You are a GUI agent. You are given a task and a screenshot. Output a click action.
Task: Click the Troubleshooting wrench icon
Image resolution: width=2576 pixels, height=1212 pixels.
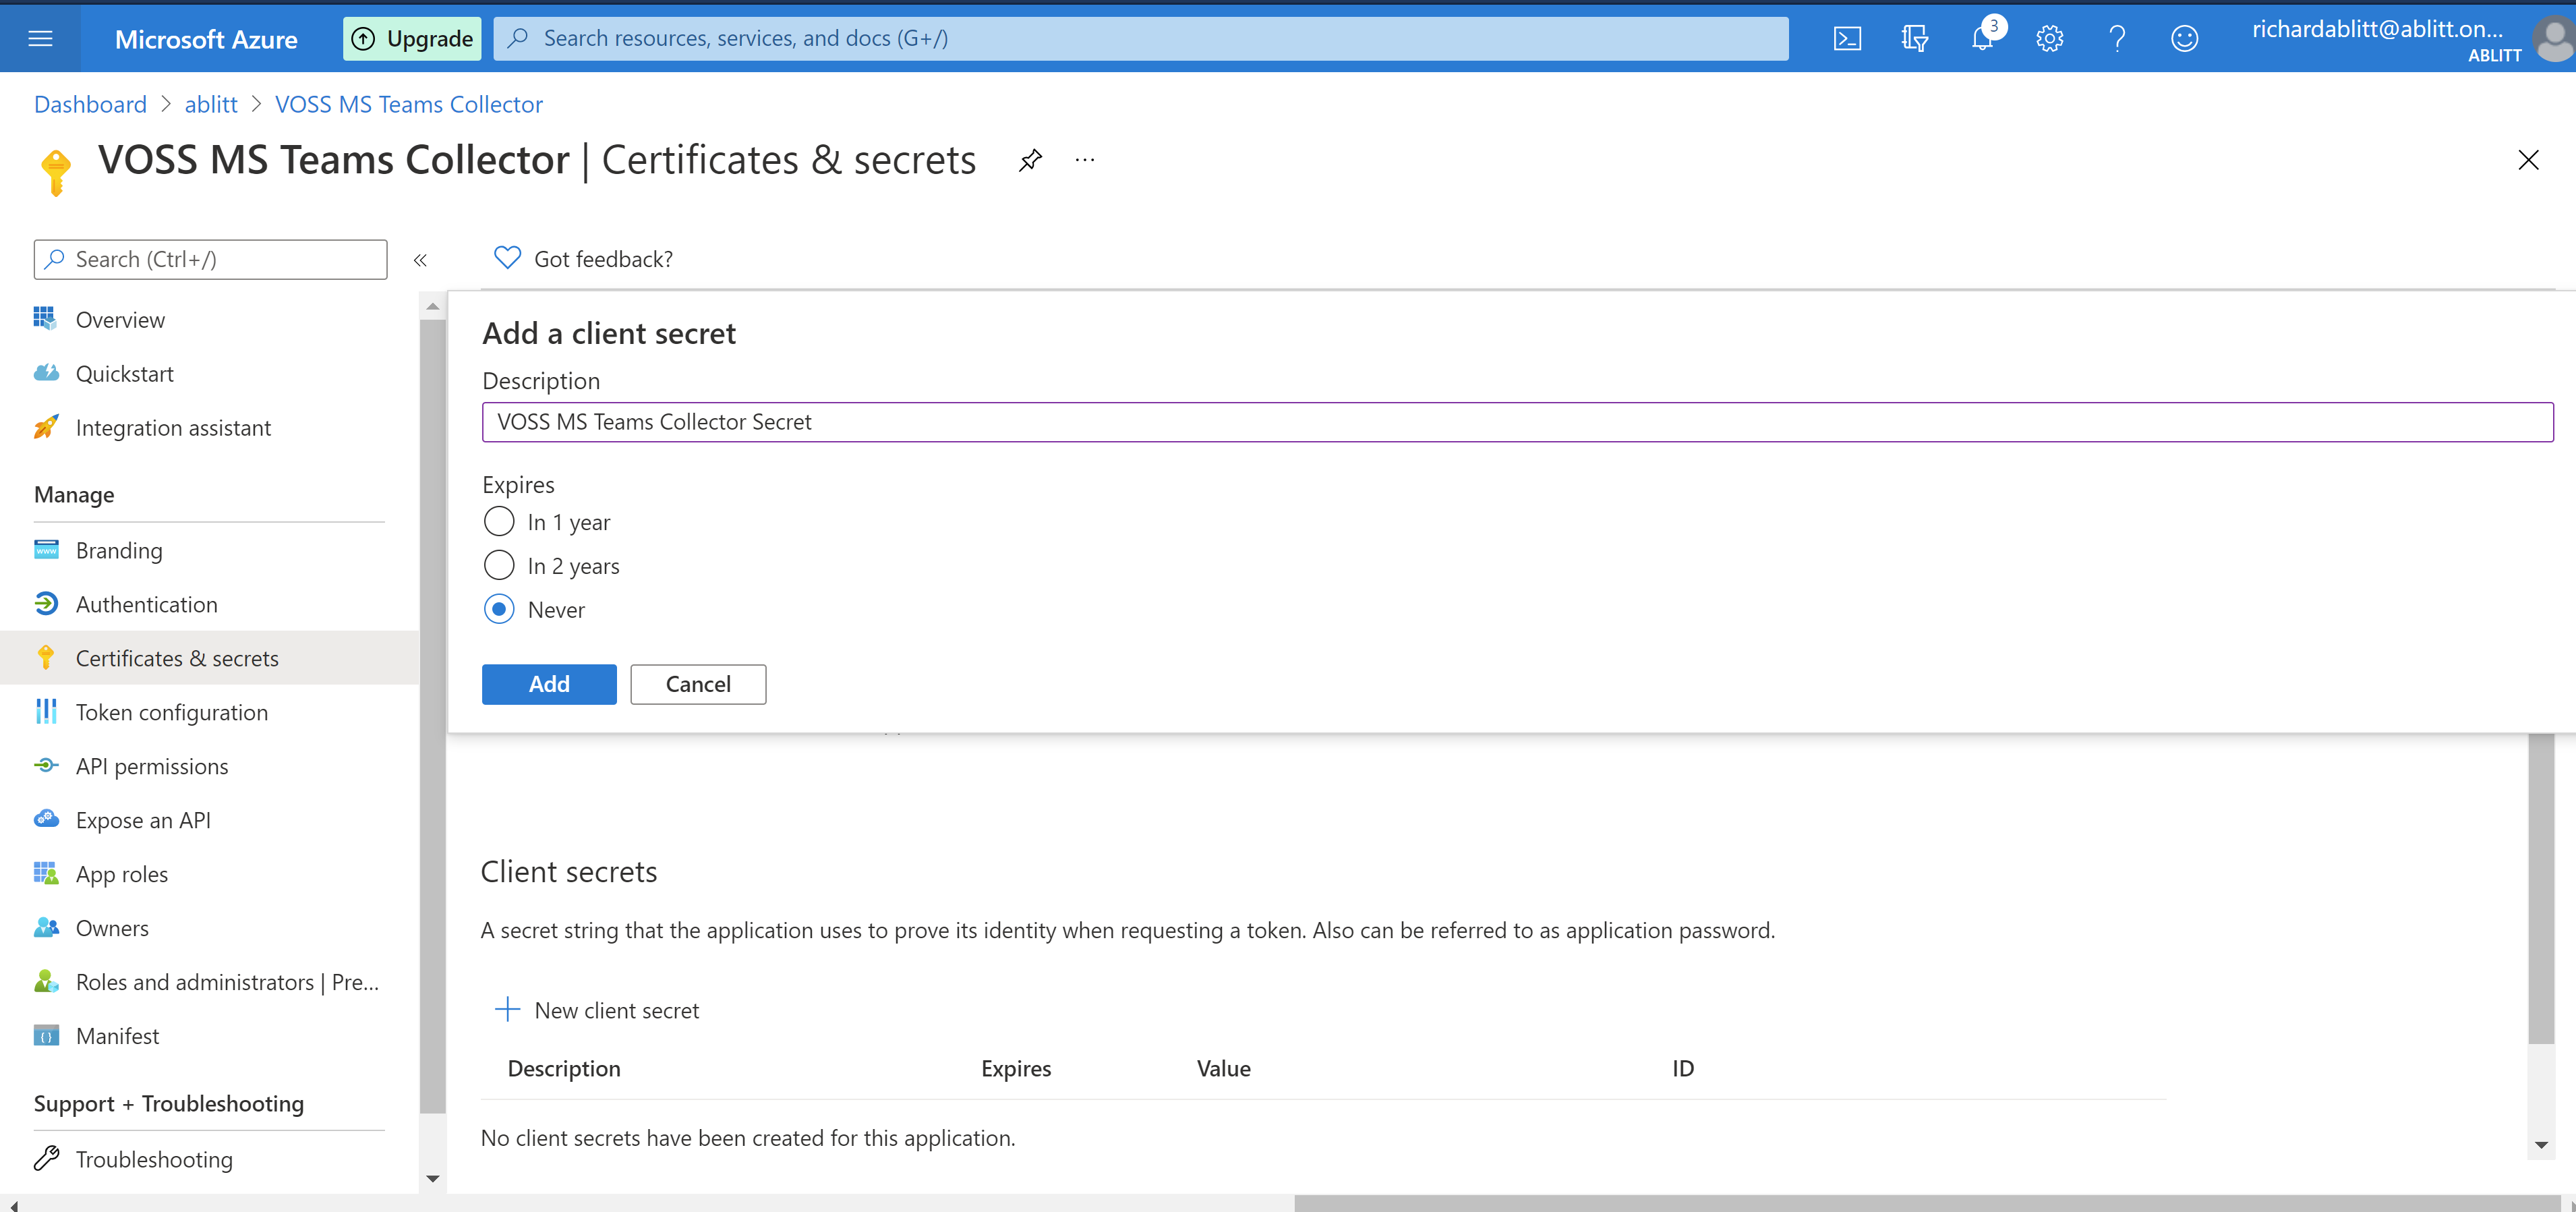pyautogui.click(x=46, y=1158)
